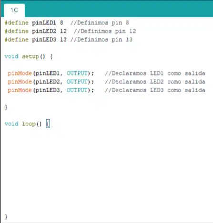The height and width of the screenshot is (223, 213).
Task: Click the '//Definimos pin 12' comment
Action: click(105, 31)
